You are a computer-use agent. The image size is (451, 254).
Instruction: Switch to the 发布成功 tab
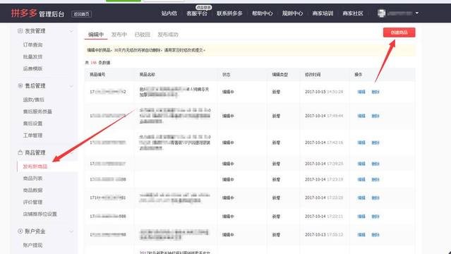(168, 35)
